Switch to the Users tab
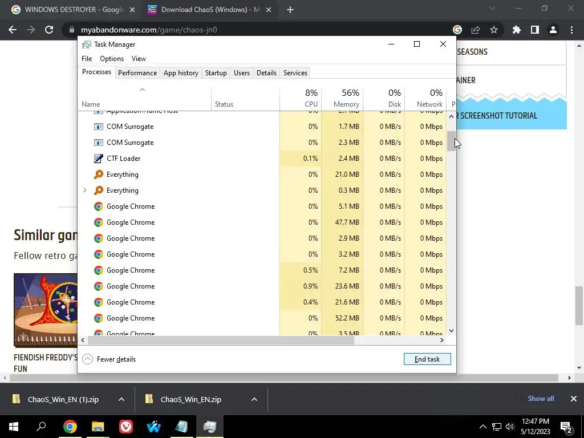The height and width of the screenshot is (438, 584). pos(242,73)
